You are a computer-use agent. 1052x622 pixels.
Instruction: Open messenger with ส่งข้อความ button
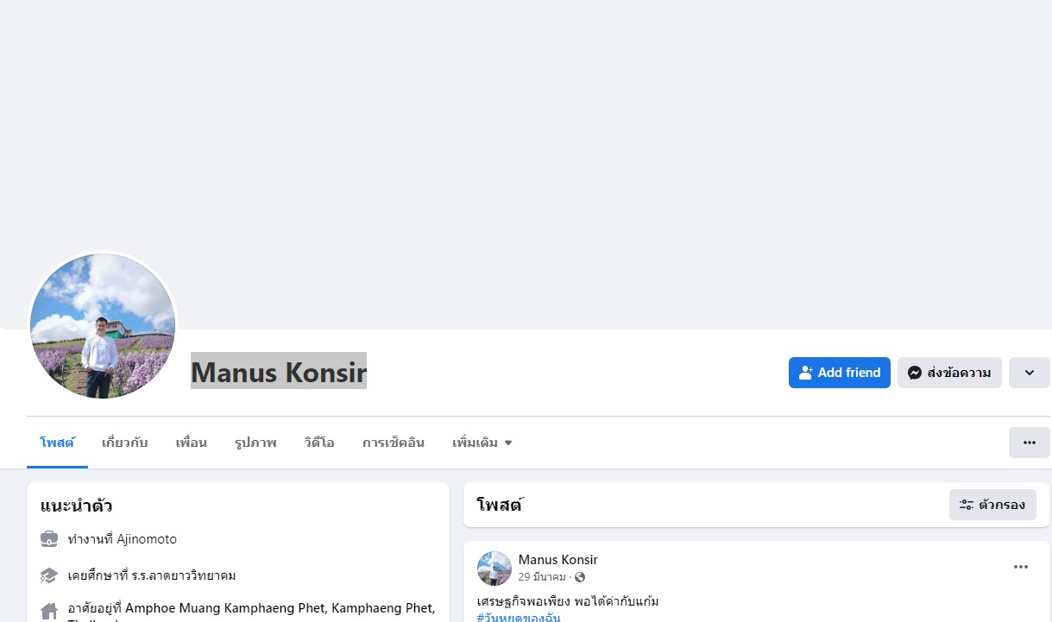coord(949,373)
